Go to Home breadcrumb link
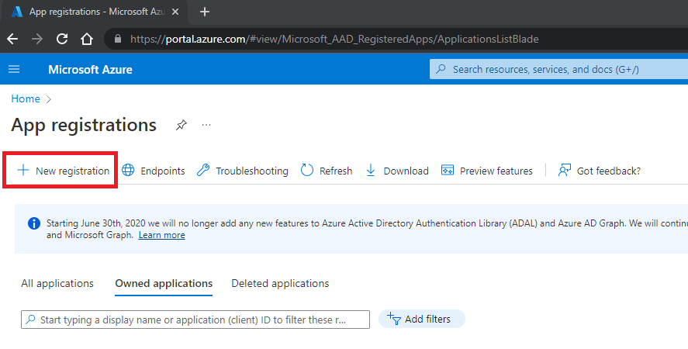The image size is (688, 349). point(26,98)
